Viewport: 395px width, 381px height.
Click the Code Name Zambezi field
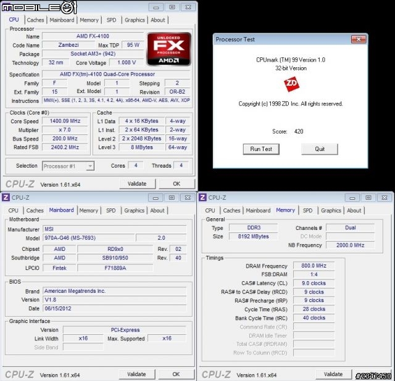pyautogui.click(x=69, y=45)
